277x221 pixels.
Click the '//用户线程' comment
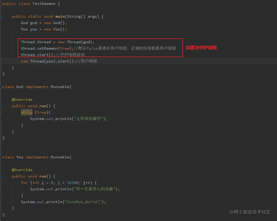[87, 61]
